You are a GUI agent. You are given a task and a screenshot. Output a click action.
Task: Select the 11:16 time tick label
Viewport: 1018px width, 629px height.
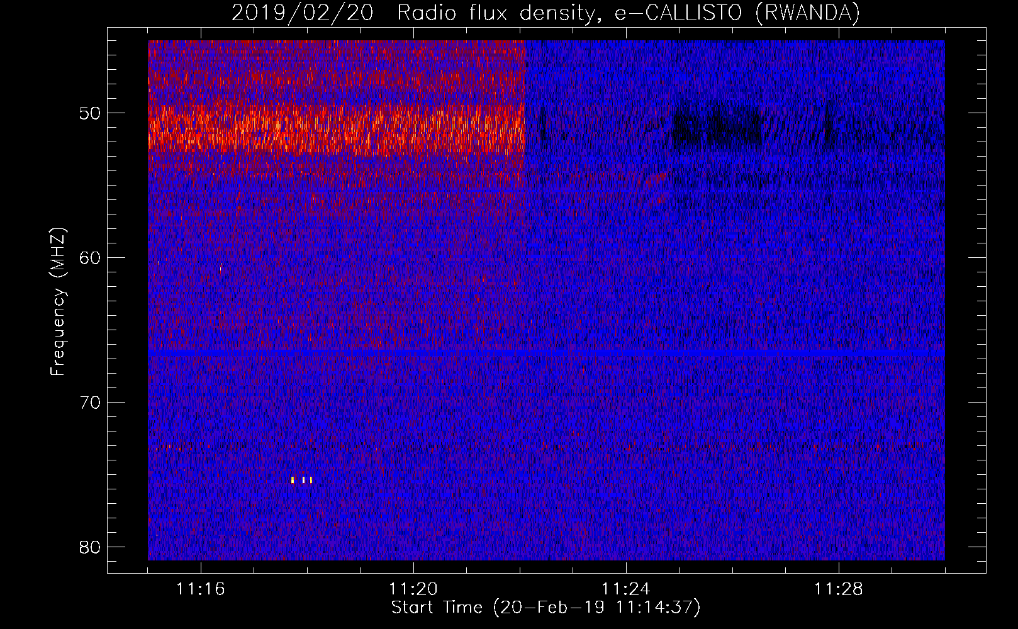click(x=201, y=589)
